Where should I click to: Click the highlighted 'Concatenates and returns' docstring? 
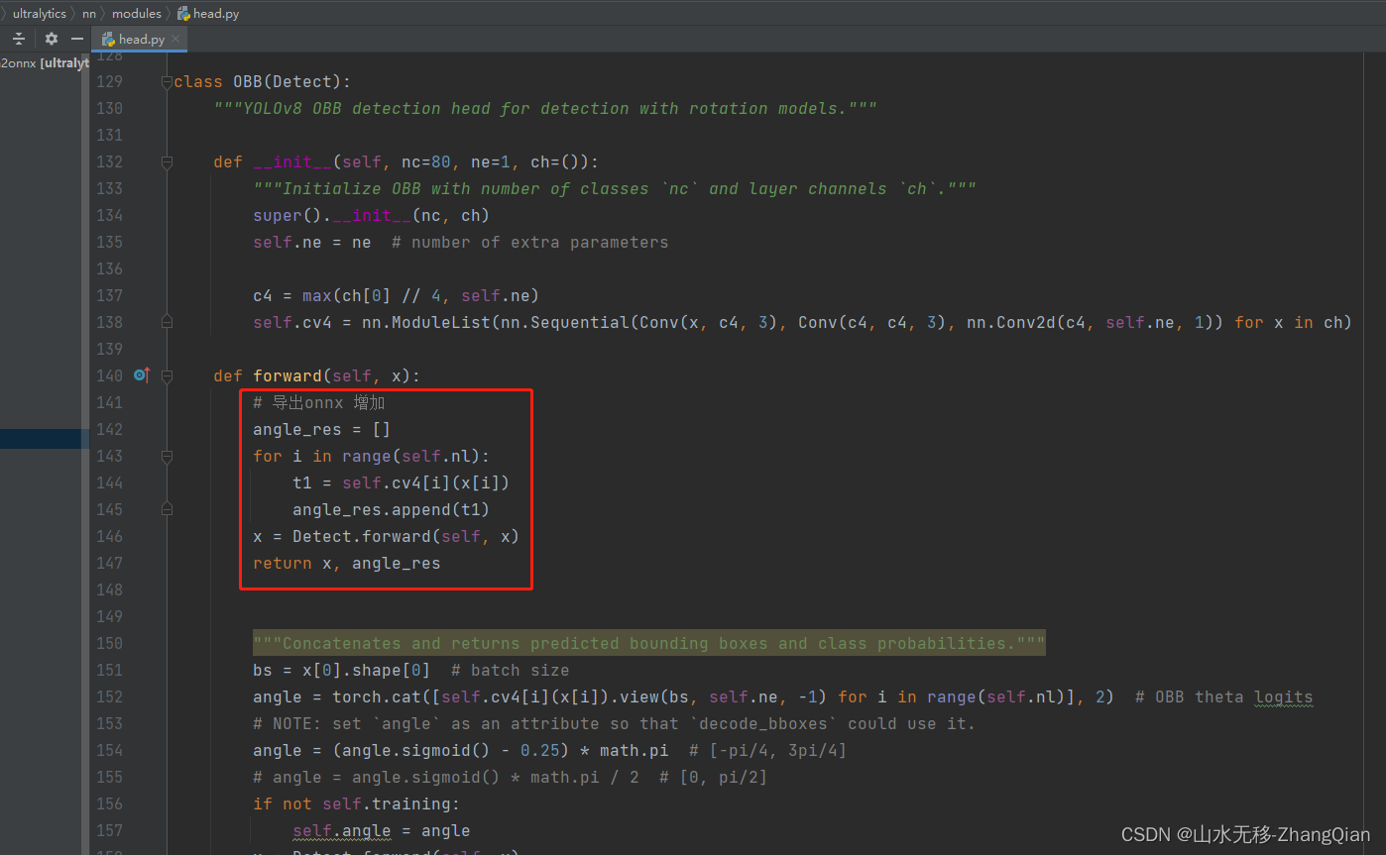pyautogui.click(x=649, y=644)
